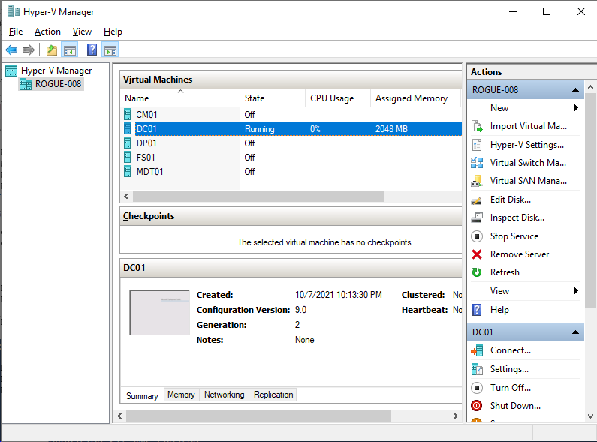Click the Hyper-V Manager root icon in the tree

coord(11,71)
